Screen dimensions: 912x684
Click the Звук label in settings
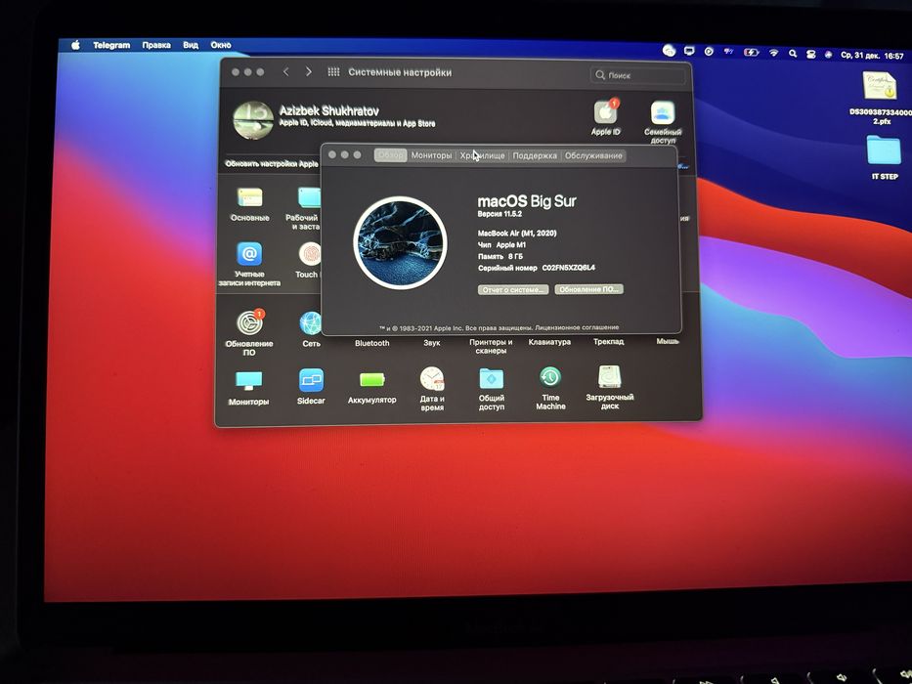coord(432,343)
